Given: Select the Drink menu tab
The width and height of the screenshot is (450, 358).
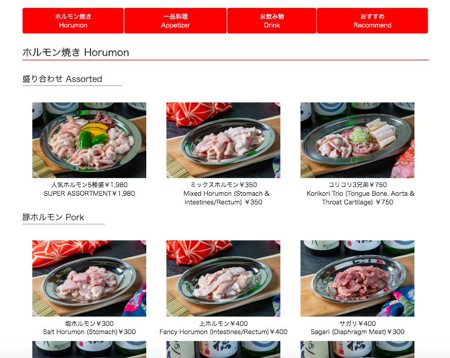Looking at the screenshot, I should tap(272, 21).
